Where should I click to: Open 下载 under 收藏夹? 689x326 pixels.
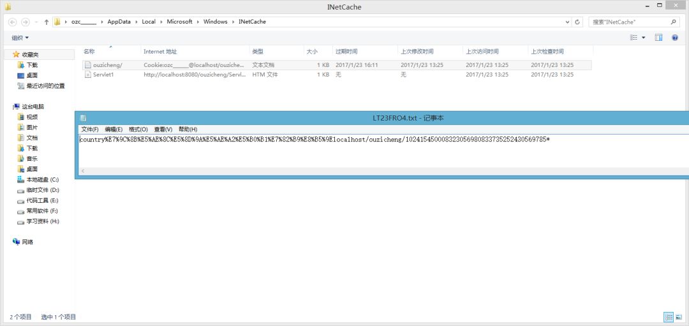pyautogui.click(x=32, y=65)
